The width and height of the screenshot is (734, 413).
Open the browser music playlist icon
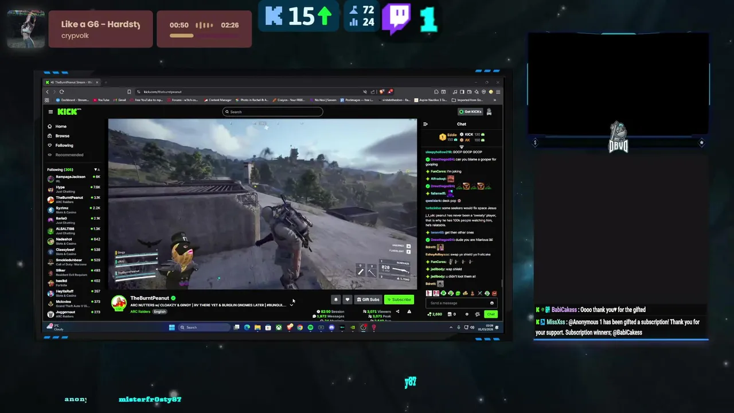click(455, 92)
